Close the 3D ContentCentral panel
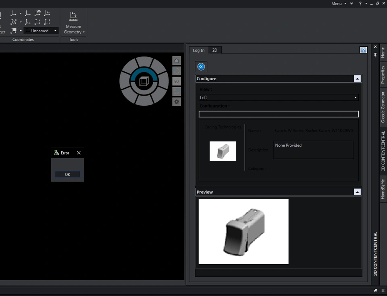 point(375,47)
